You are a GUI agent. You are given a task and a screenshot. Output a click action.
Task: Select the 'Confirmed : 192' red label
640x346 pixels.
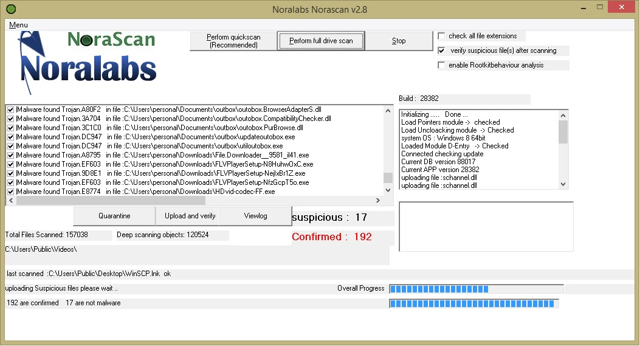pyautogui.click(x=331, y=237)
